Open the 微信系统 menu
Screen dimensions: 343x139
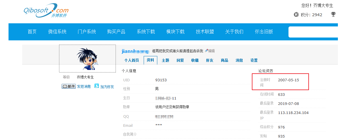(57, 32)
